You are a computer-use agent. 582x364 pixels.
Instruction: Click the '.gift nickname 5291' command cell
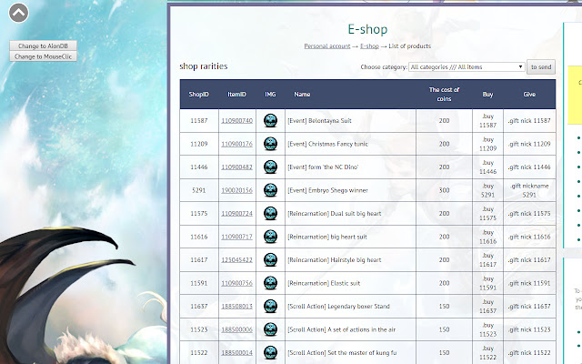point(529,190)
